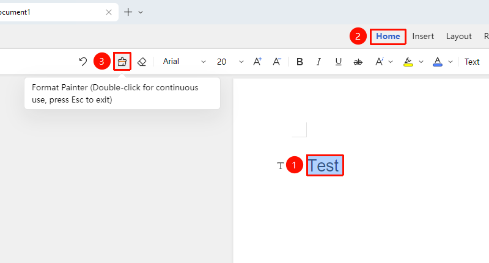
Task: Open the Layout tab
Action: pos(459,37)
